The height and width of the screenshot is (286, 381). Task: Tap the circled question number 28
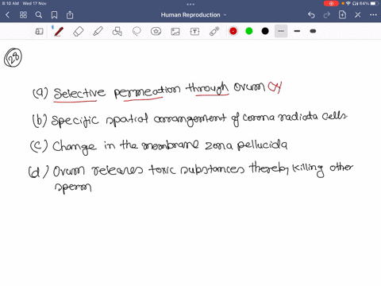tap(13, 57)
